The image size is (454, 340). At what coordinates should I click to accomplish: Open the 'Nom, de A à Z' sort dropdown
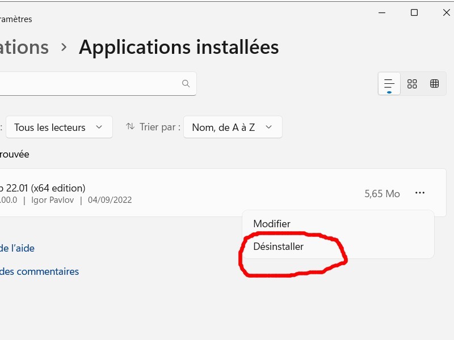[x=232, y=127]
